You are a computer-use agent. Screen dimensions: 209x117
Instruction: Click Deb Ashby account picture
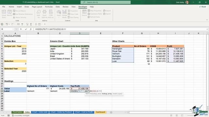click(x=187, y=2)
